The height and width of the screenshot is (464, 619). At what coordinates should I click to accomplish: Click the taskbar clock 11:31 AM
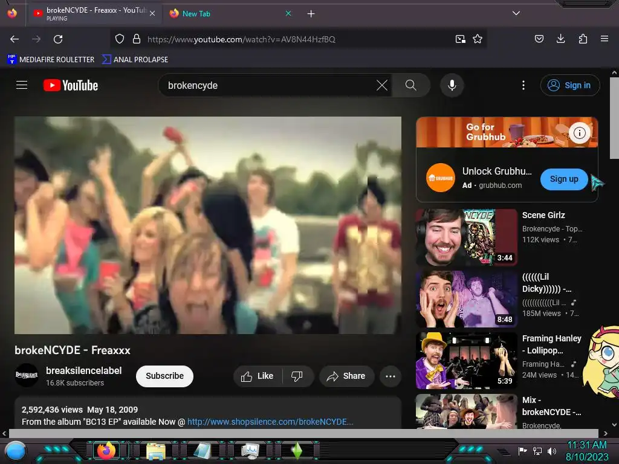[586, 445]
